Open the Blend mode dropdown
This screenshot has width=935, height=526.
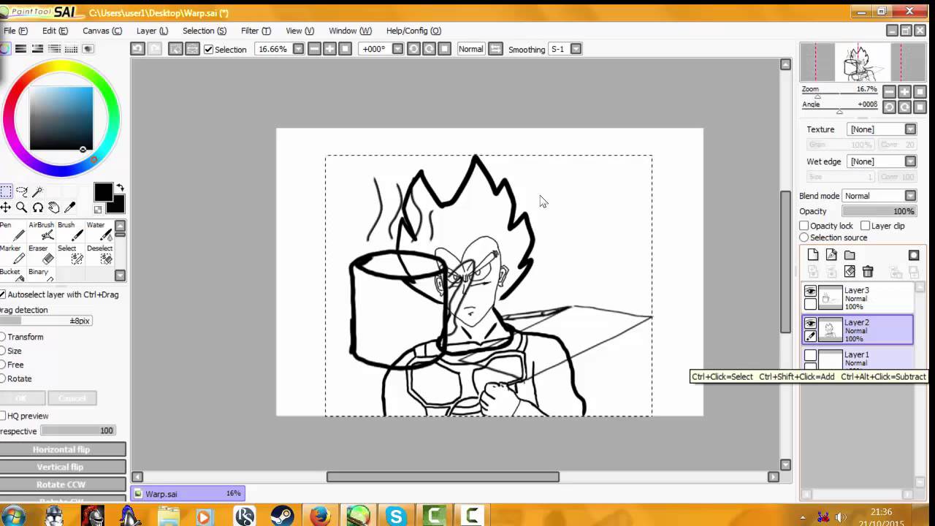tap(910, 196)
